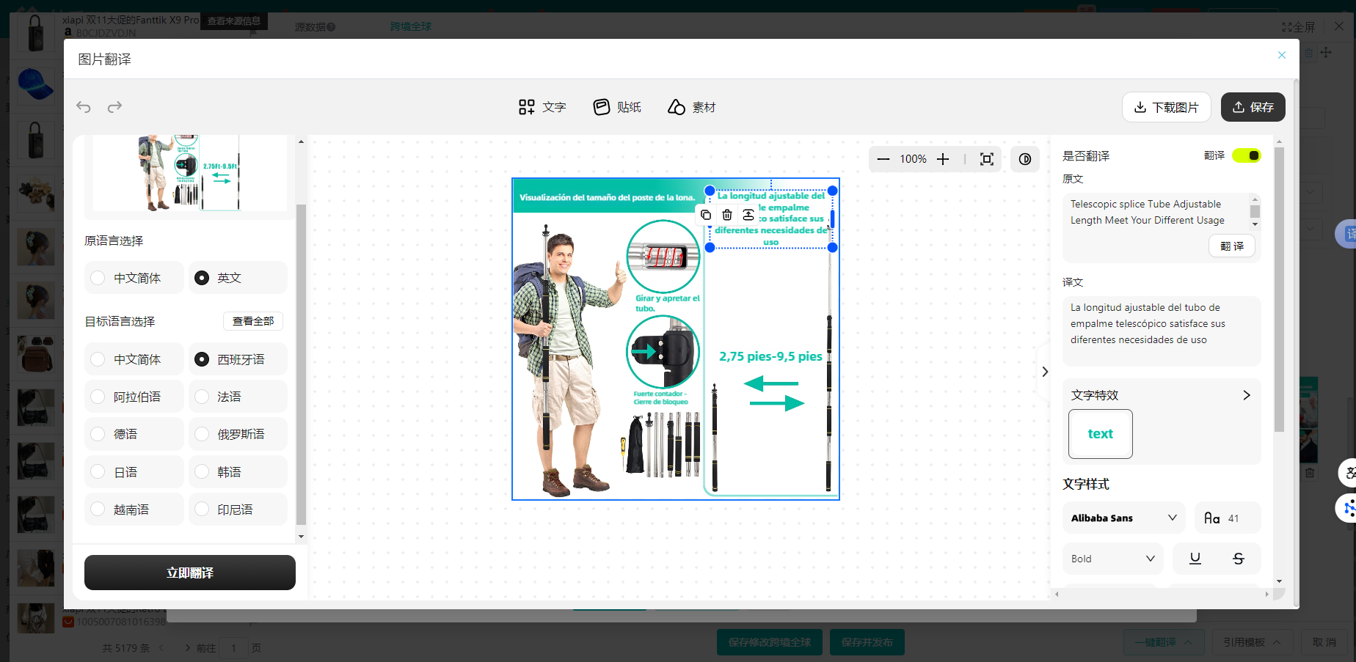1356x662 pixels.
Task: Open the Alibaba Sans font dropdown
Action: tap(1123, 518)
